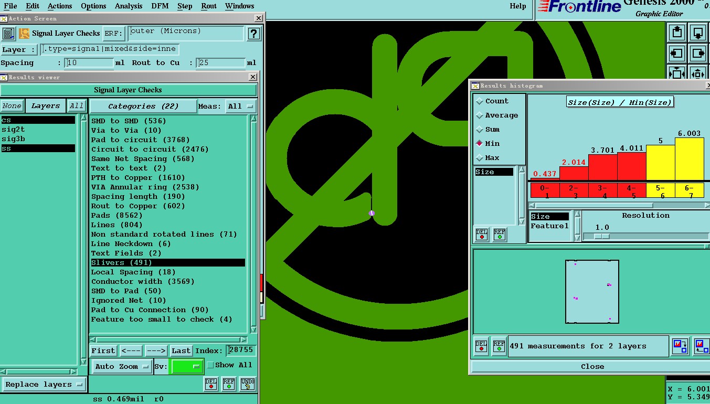
Task: Open the Analysis menu
Action: pos(129,6)
